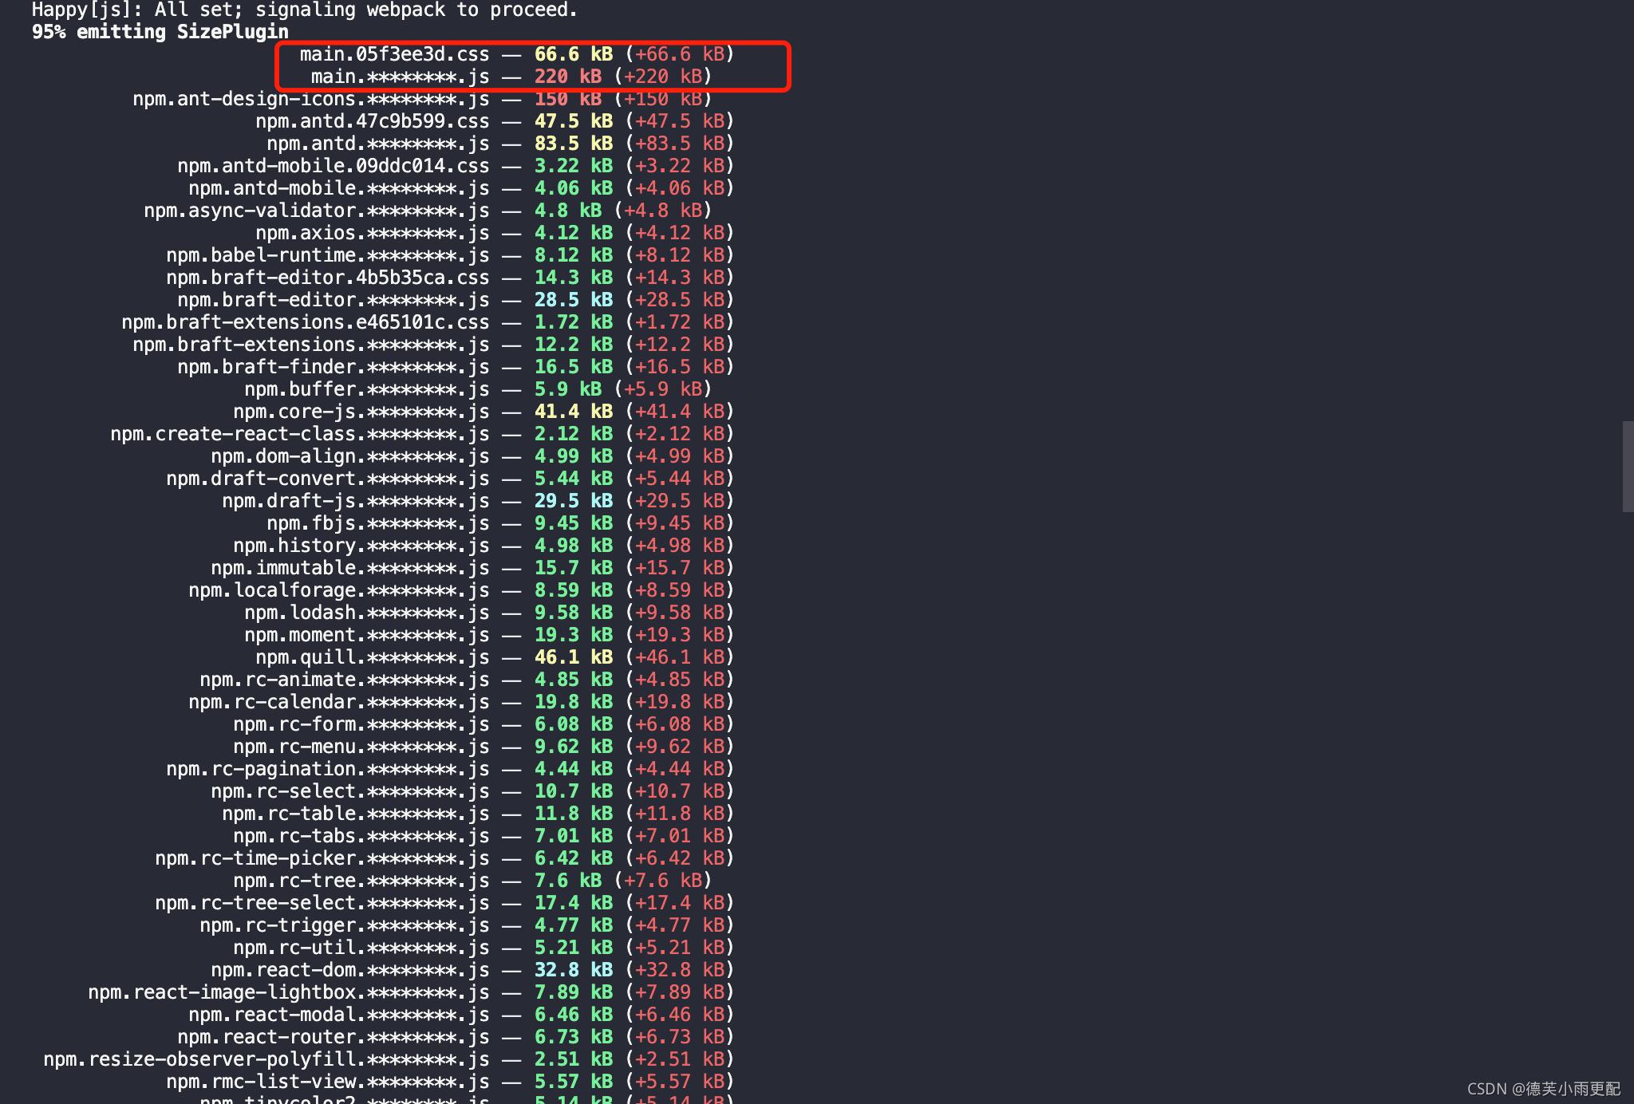Click 'npm.rc-time-picker.********.js' filename
Viewport: 1634px width, 1104px height.
[322, 858]
